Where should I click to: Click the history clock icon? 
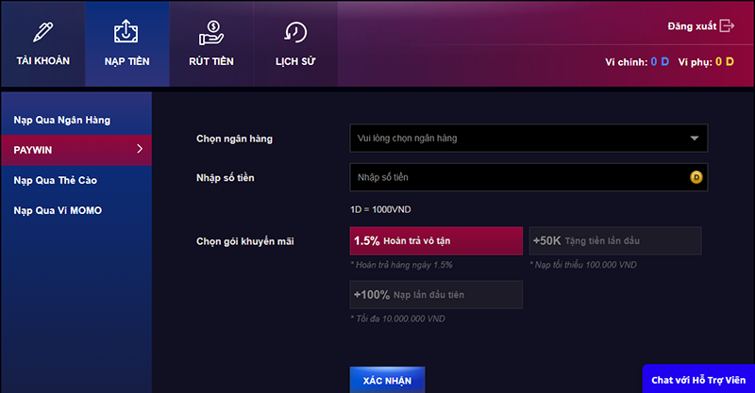pyautogui.click(x=295, y=32)
